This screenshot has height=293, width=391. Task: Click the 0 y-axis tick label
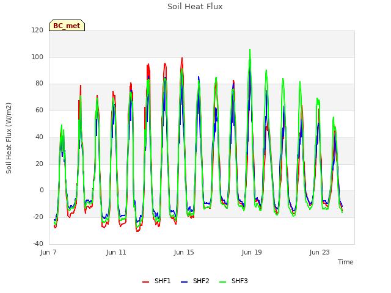click(x=42, y=190)
